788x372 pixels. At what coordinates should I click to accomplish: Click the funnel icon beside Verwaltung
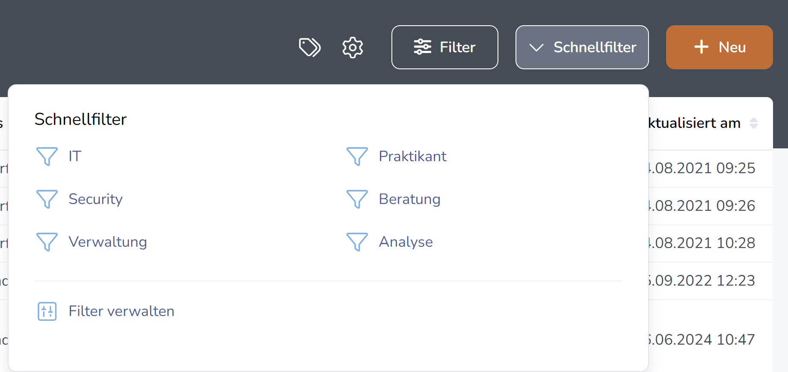(47, 242)
